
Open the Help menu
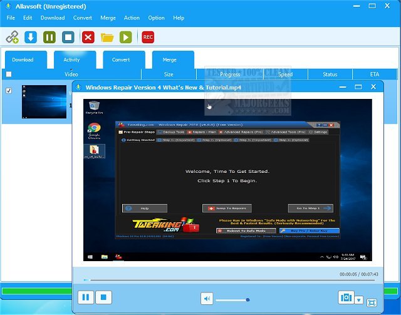179,18
